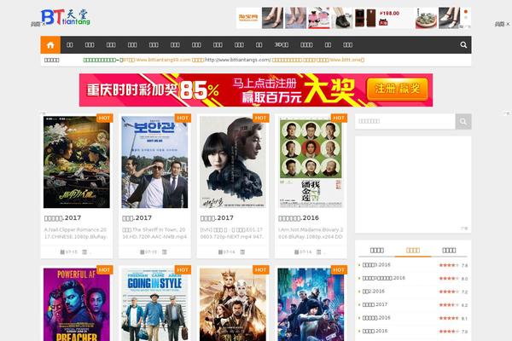
Task: Click the gray magnifier button beside the sidebar search box
Action: [x=463, y=121]
